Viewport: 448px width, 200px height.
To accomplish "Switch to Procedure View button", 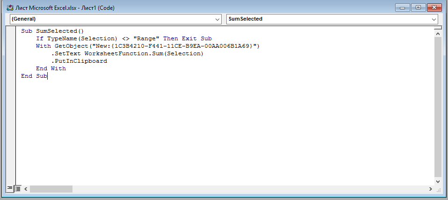I will (x=10, y=189).
